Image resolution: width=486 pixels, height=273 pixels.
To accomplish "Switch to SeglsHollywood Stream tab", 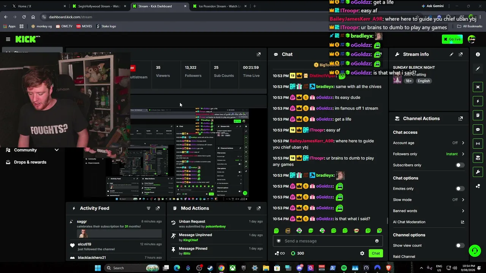I will 99,6.
